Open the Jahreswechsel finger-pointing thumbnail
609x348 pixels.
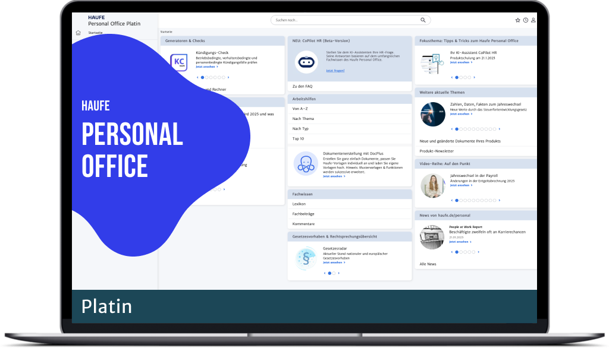point(433,114)
